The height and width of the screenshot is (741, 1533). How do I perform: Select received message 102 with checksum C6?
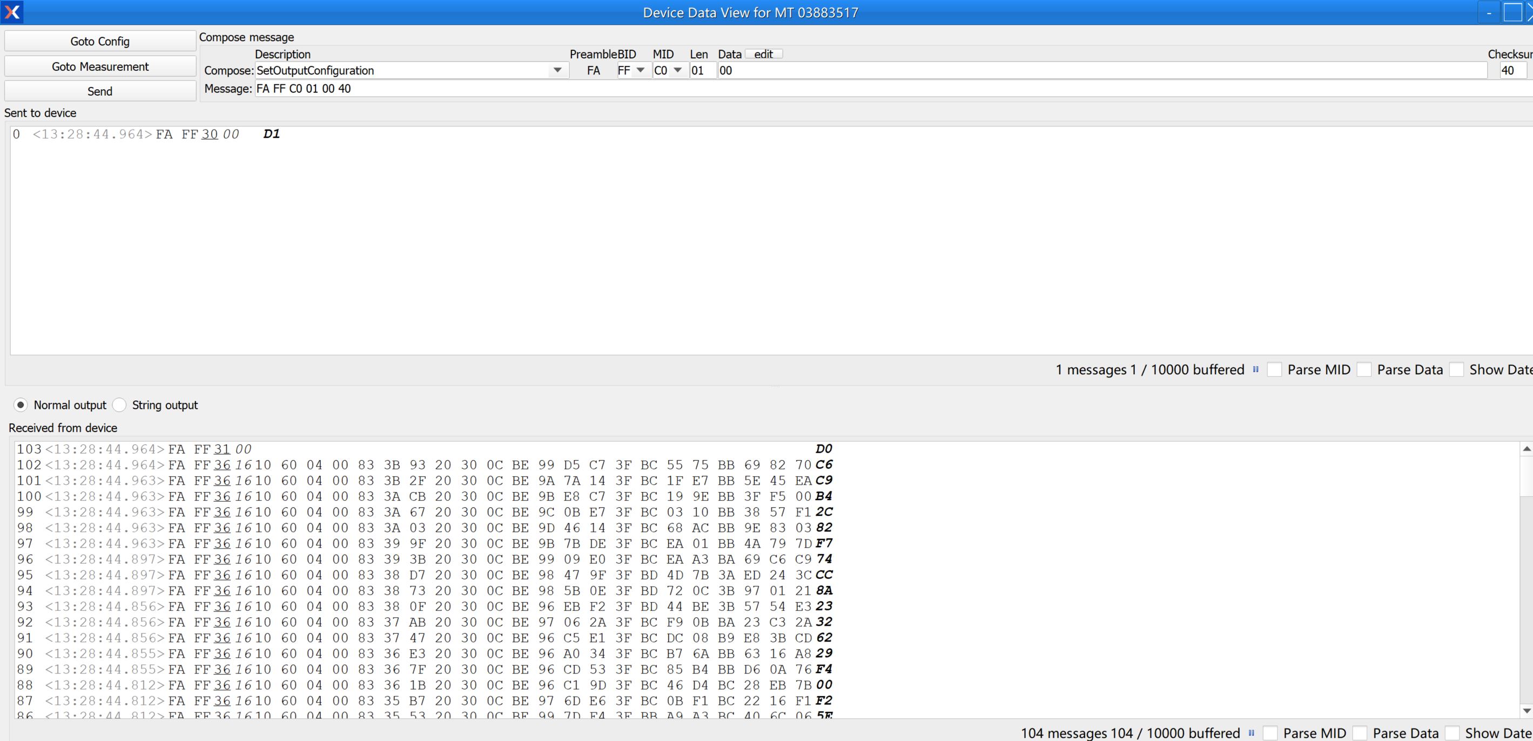425,465
